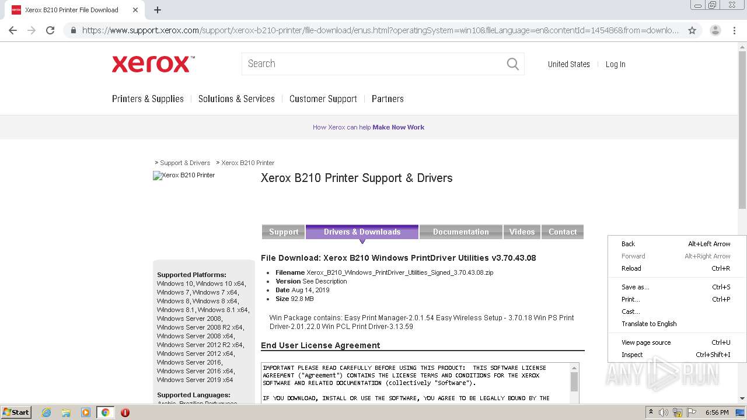Click the search magnifier icon
747x420 pixels.
coord(512,64)
